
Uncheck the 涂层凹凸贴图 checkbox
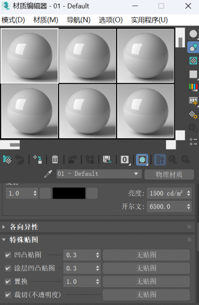point(8,268)
